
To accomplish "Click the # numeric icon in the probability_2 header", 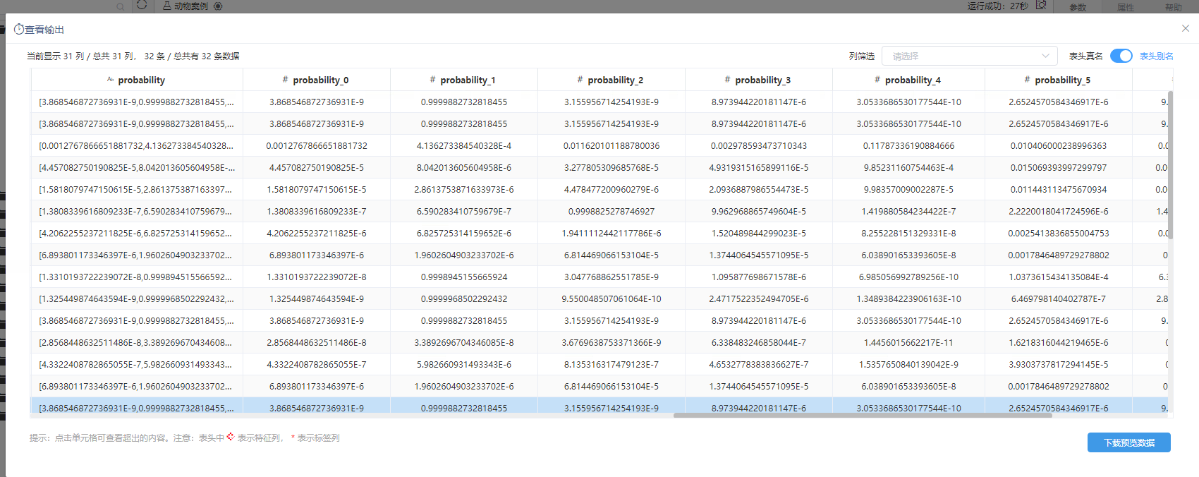I will tap(580, 80).
